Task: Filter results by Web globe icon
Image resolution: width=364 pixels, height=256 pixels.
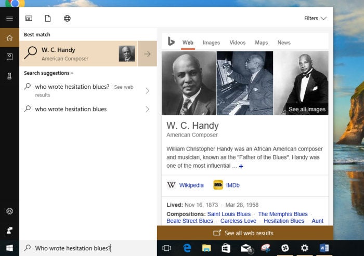Action: click(x=67, y=18)
